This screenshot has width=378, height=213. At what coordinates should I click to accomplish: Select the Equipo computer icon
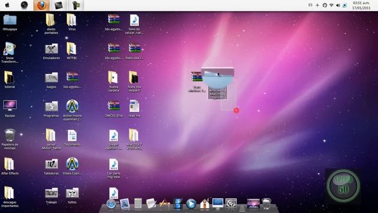[x=10, y=109]
